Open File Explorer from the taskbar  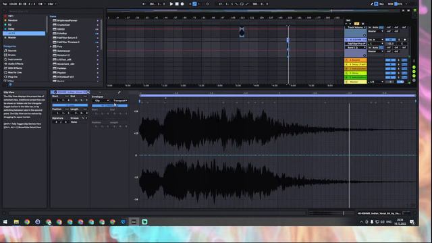(16, 222)
